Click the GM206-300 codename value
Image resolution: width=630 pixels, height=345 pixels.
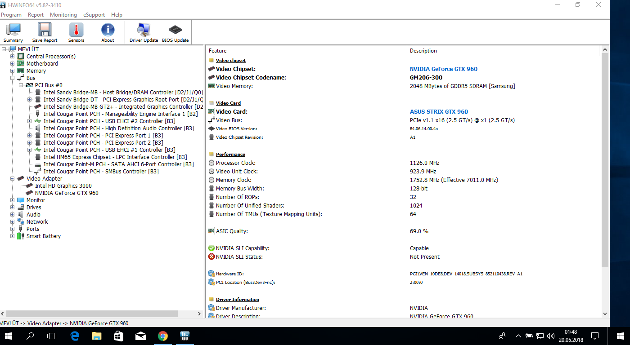426,77
